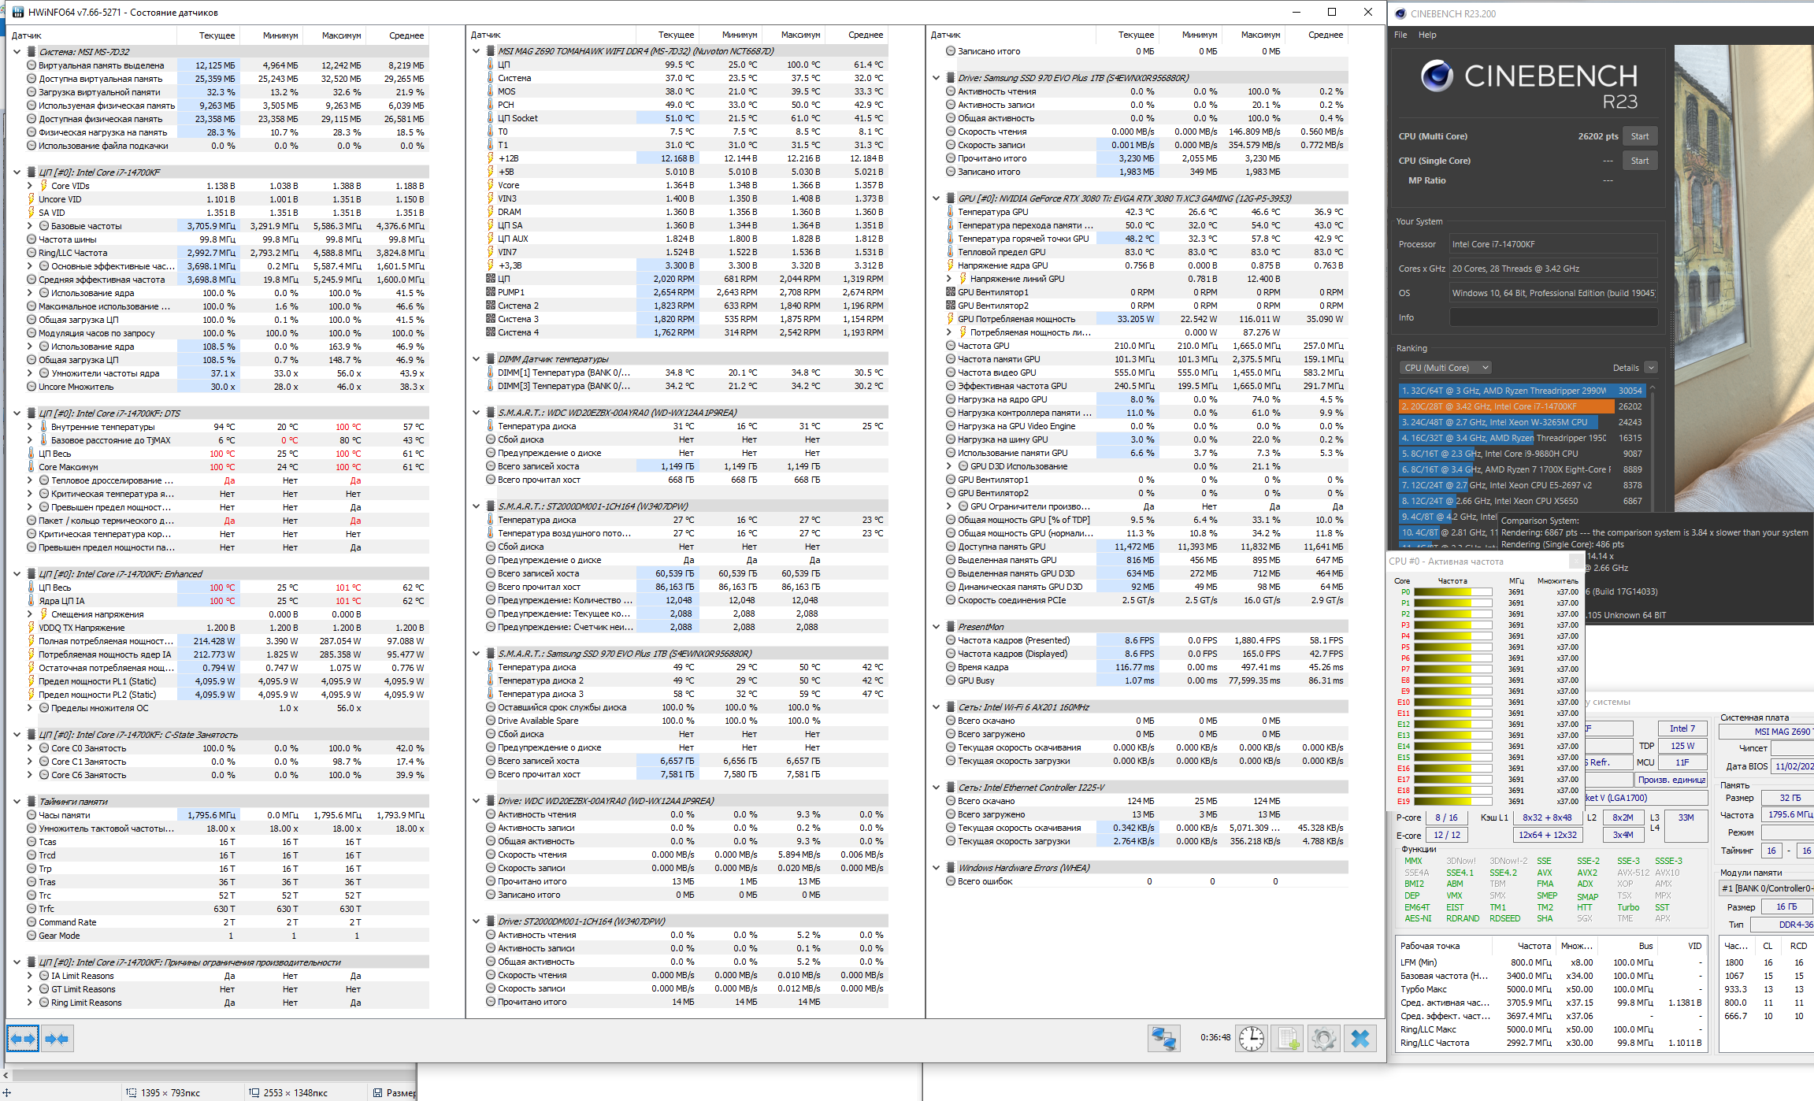Close sensors with the blue X icon
The width and height of the screenshot is (1814, 1101).
click(x=1360, y=1038)
